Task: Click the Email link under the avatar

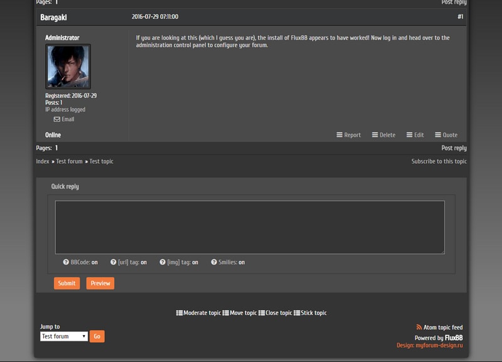Action: tap(68, 119)
